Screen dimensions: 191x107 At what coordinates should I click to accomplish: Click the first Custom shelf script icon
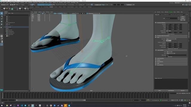[x=4, y=9]
